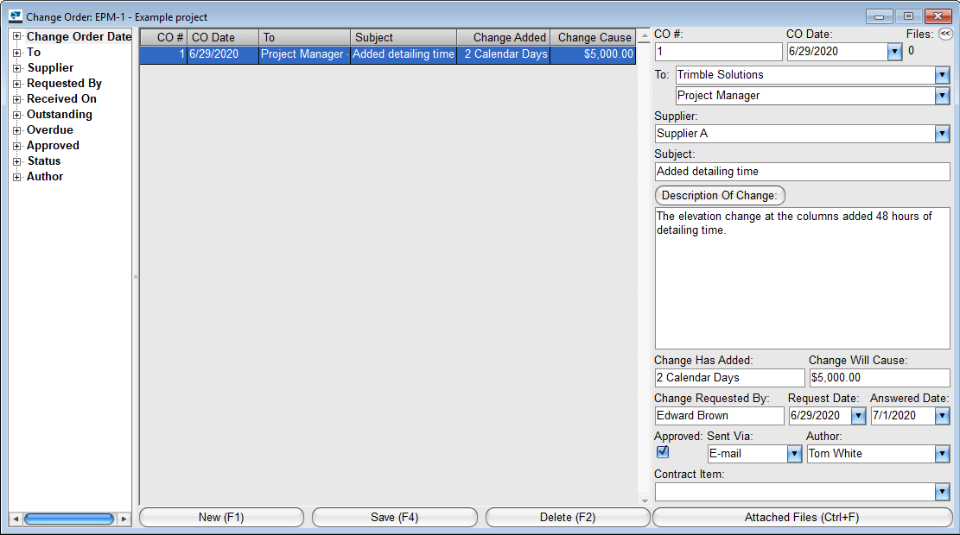This screenshot has width=960, height=535.
Task: Click the New (F1) button
Action: point(221,517)
